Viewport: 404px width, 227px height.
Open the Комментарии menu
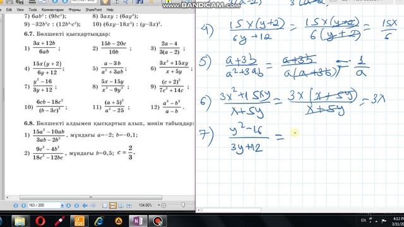(x=52, y=10)
